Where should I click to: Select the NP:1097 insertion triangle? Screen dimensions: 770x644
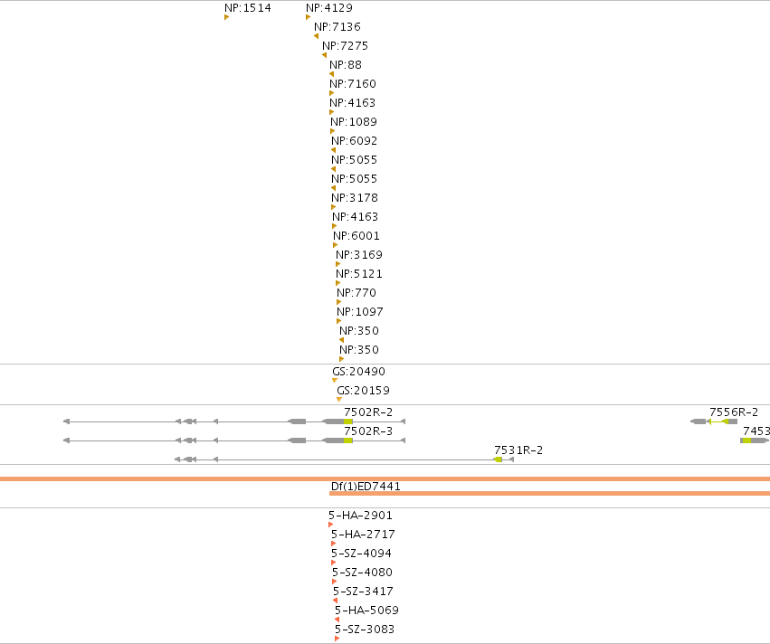click(338, 321)
